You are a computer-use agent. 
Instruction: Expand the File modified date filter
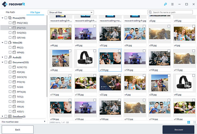[x=45, y=122]
